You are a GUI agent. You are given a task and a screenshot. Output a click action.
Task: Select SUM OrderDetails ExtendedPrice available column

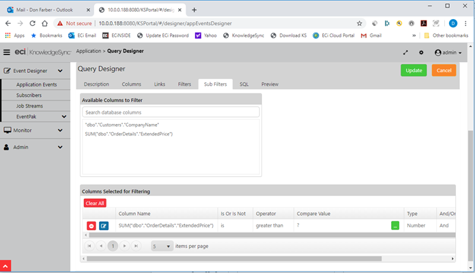tap(129, 134)
